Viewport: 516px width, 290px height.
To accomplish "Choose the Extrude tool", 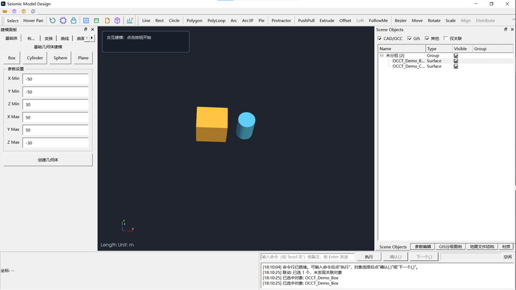I will pyautogui.click(x=327, y=21).
